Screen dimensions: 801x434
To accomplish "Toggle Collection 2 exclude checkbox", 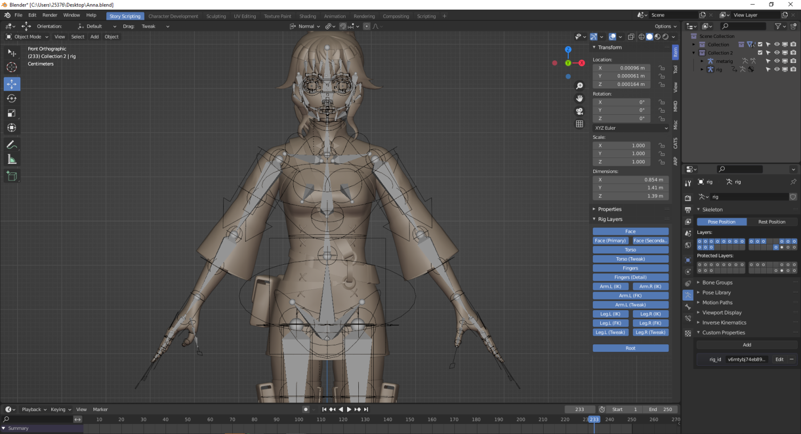I will tap(760, 53).
